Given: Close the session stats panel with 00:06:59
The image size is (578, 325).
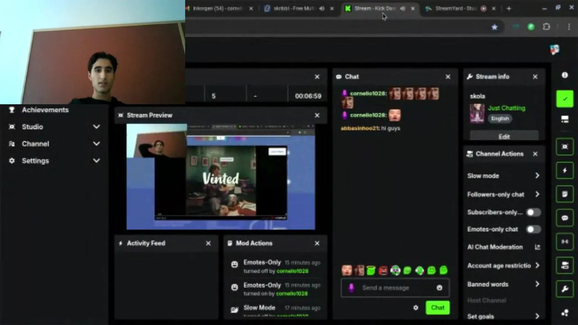Looking at the screenshot, I should point(317,77).
